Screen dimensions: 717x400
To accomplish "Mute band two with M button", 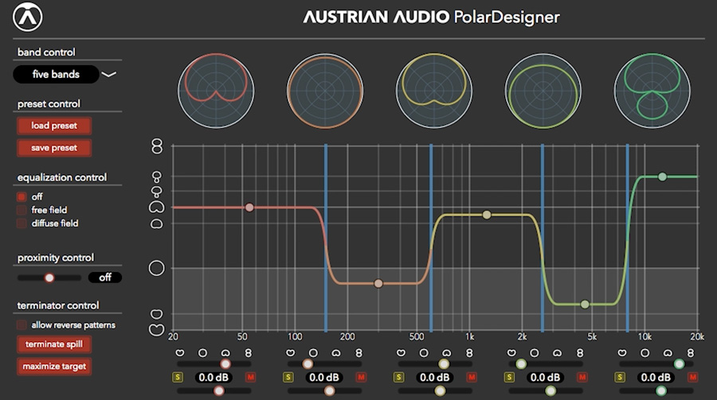I will click(361, 377).
